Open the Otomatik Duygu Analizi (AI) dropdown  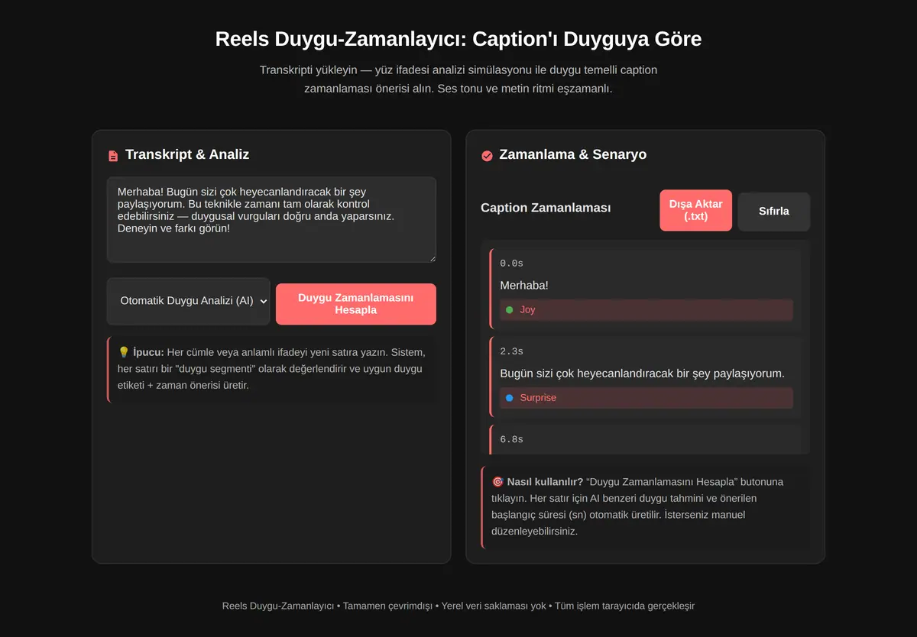[x=189, y=301]
